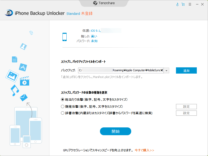
Task: Click the 未知 password value
Action: [x=94, y=41]
